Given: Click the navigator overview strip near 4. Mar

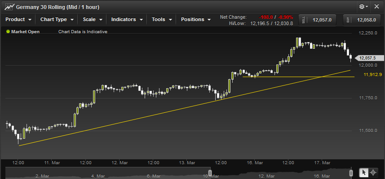Looking at the screenshot, I should click(x=97, y=176).
